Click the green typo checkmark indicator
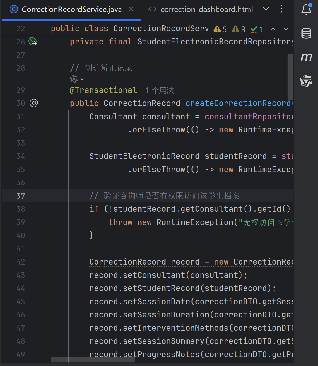This screenshot has width=318, height=366. (x=257, y=29)
